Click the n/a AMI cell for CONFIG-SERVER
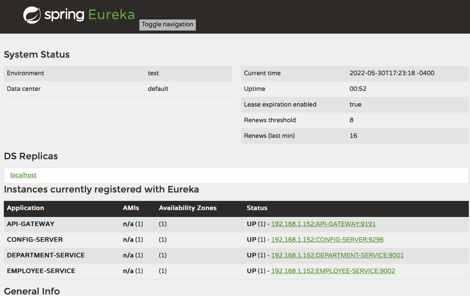The image size is (470, 296). 133,239
